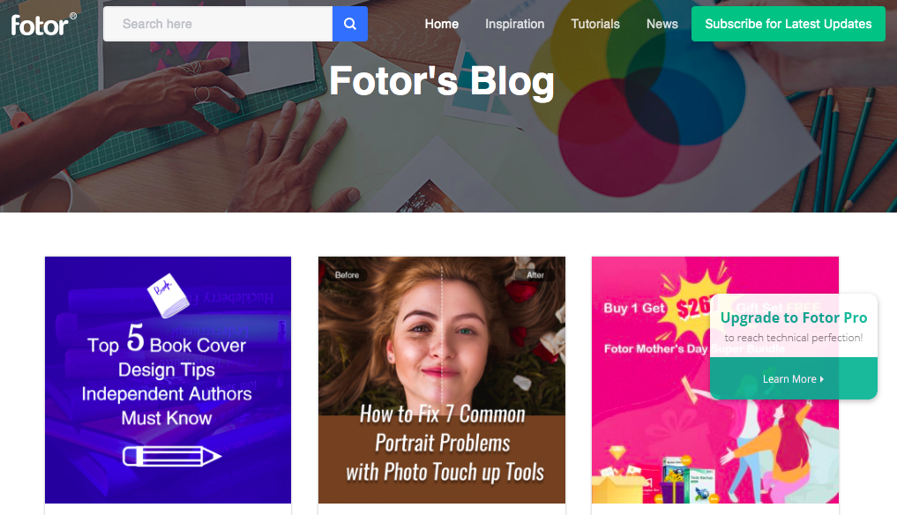Click the Before label on portrait image
Viewport: 897px width, 515px height.
pyautogui.click(x=347, y=275)
